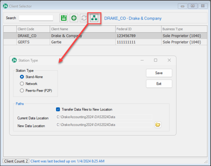Select the Network station type
Screen dimensions: 211x166
[22, 84]
